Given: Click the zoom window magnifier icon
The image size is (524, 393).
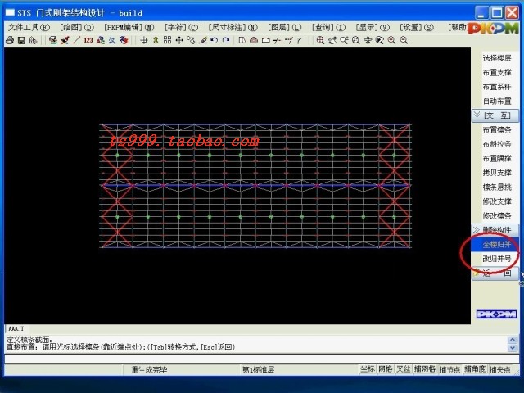Looking at the screenshot, I should pyautogui.click(x=320, y=40).
